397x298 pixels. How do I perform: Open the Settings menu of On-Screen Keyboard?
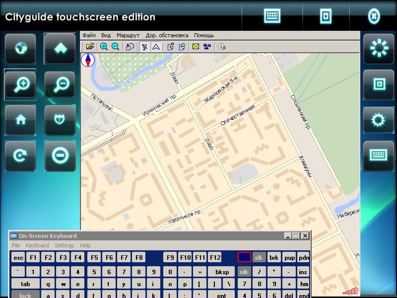64,245
